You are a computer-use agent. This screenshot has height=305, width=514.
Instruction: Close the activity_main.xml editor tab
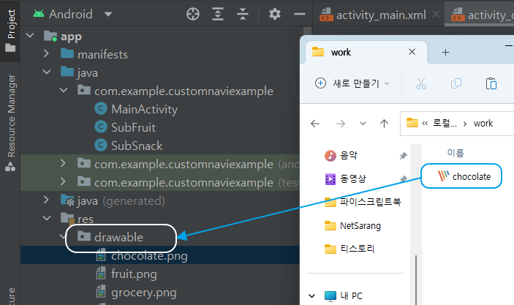point(436,14)
